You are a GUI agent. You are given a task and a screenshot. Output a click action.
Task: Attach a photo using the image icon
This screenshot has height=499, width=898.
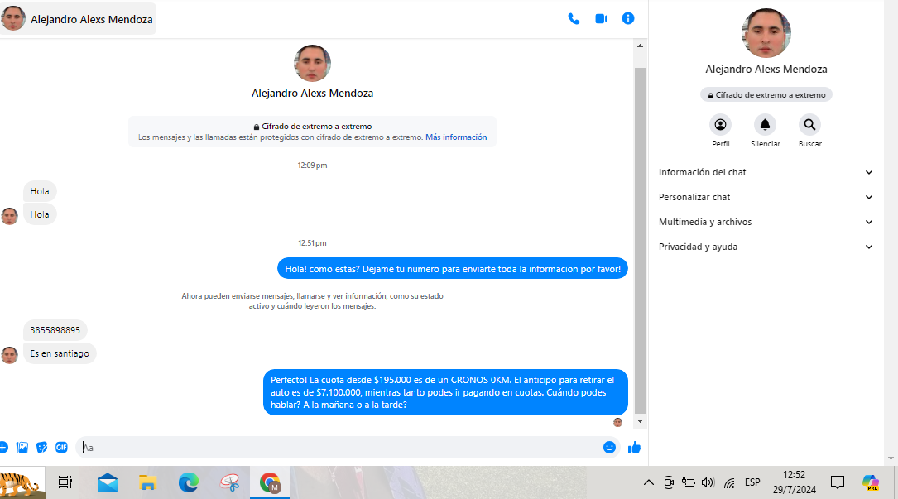coord(22,448)
